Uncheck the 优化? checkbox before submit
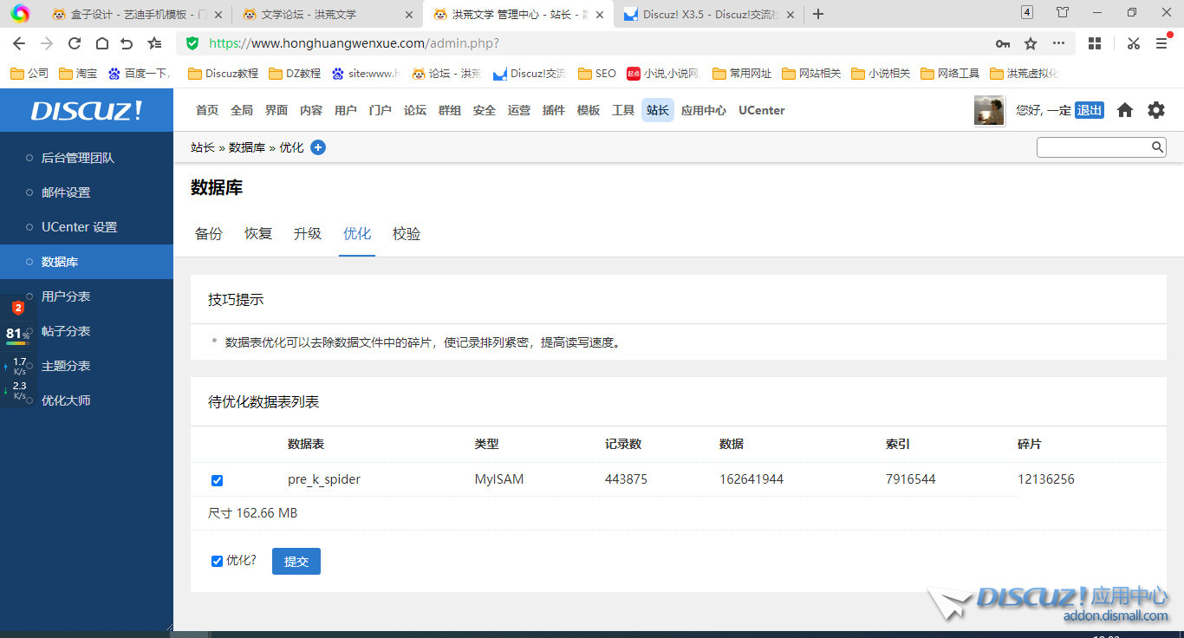1184x638 pixels. pos(217,561)
